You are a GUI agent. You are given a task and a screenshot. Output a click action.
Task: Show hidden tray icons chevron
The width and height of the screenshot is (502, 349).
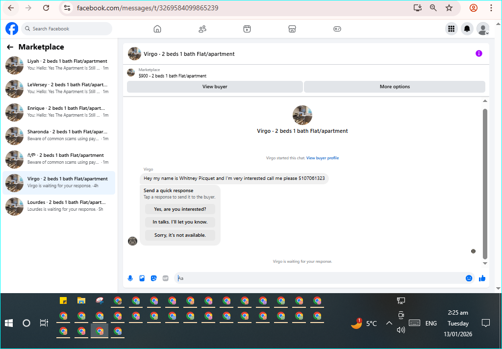pos(389,323)
